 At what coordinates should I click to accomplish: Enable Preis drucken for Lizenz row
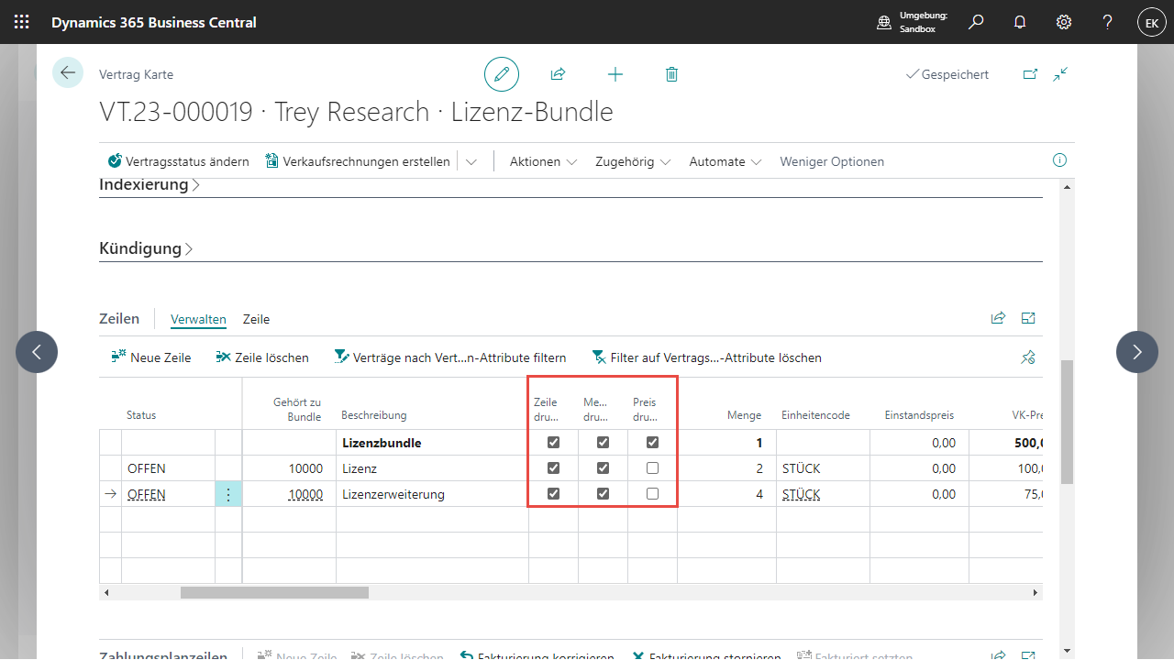click(652, 468)
